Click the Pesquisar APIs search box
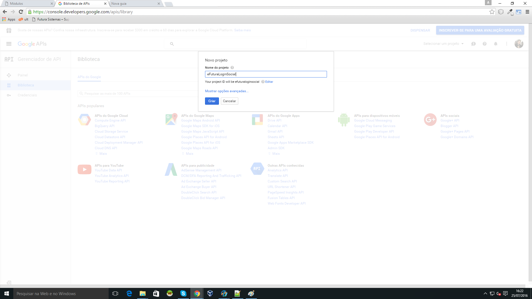Screen dimensions: 532x299 (x=138, y=94)
